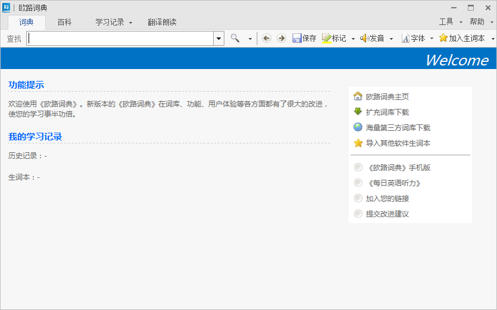497x310 pixels.
Task: Open the 学习记录 tab
Action: 110,22
